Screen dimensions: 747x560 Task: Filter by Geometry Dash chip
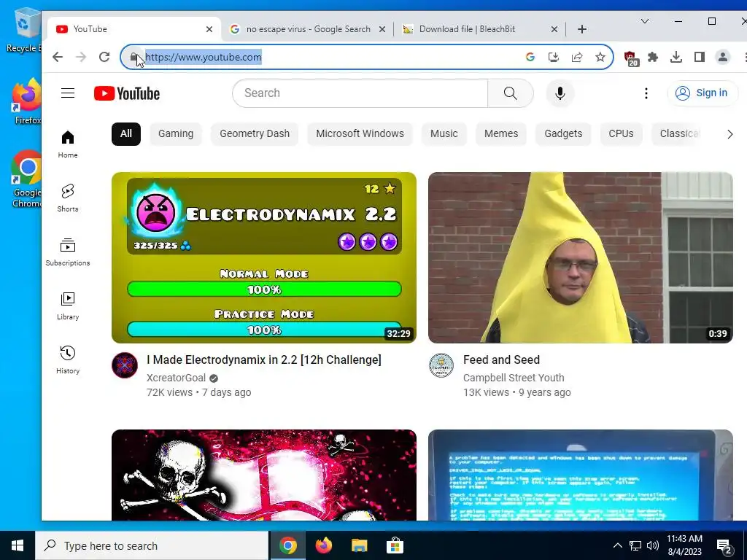point(255,134)
